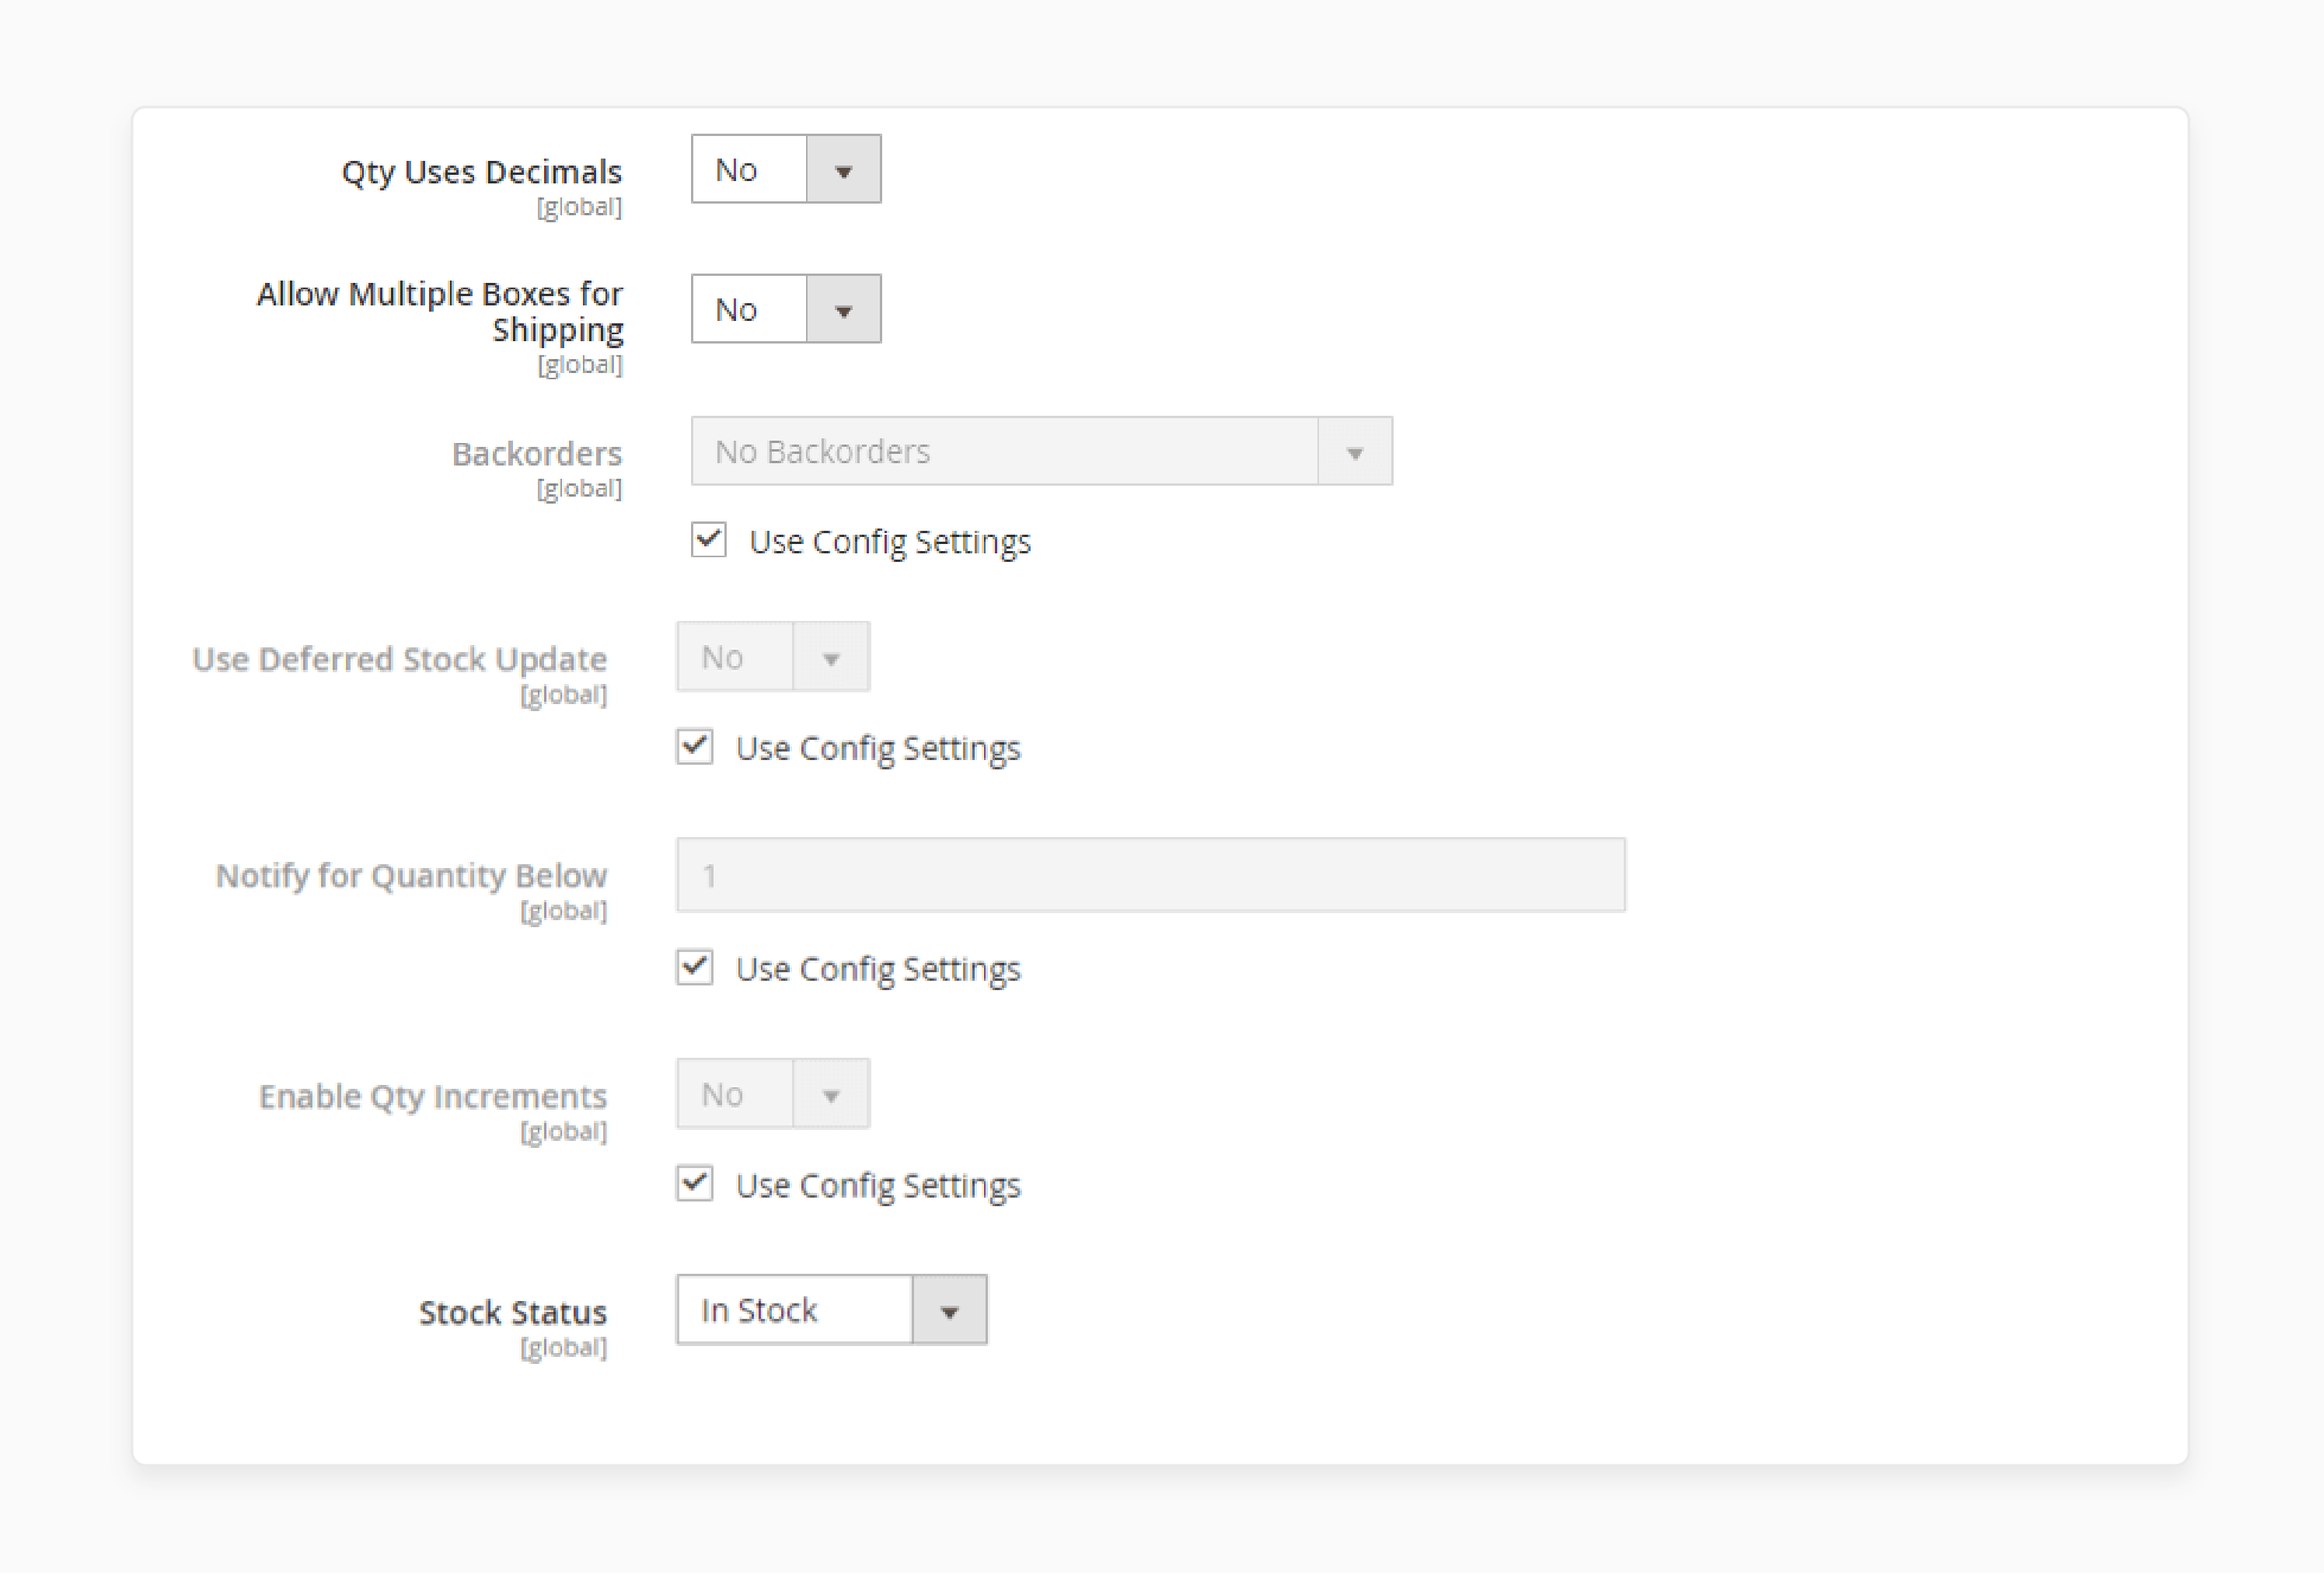This screenshot has width=2324, height=1573.
Task: Toggle Use Config Settings for Qty Increments
Action: tap(695, 1184)
